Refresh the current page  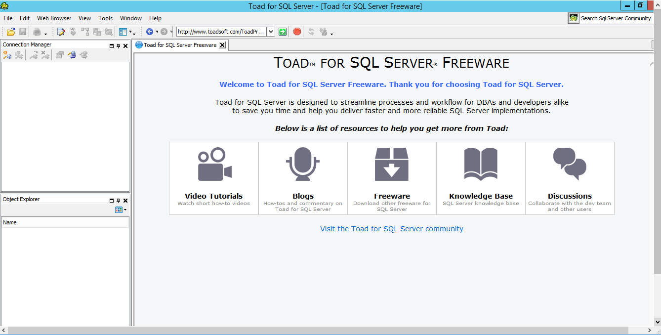[311, 31]
